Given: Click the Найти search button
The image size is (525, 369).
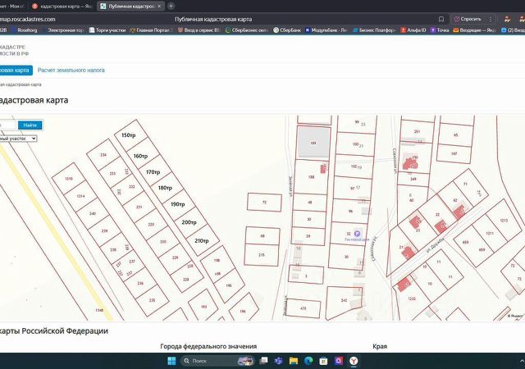Looking at the screenshot, I should (x=30, y=125).
